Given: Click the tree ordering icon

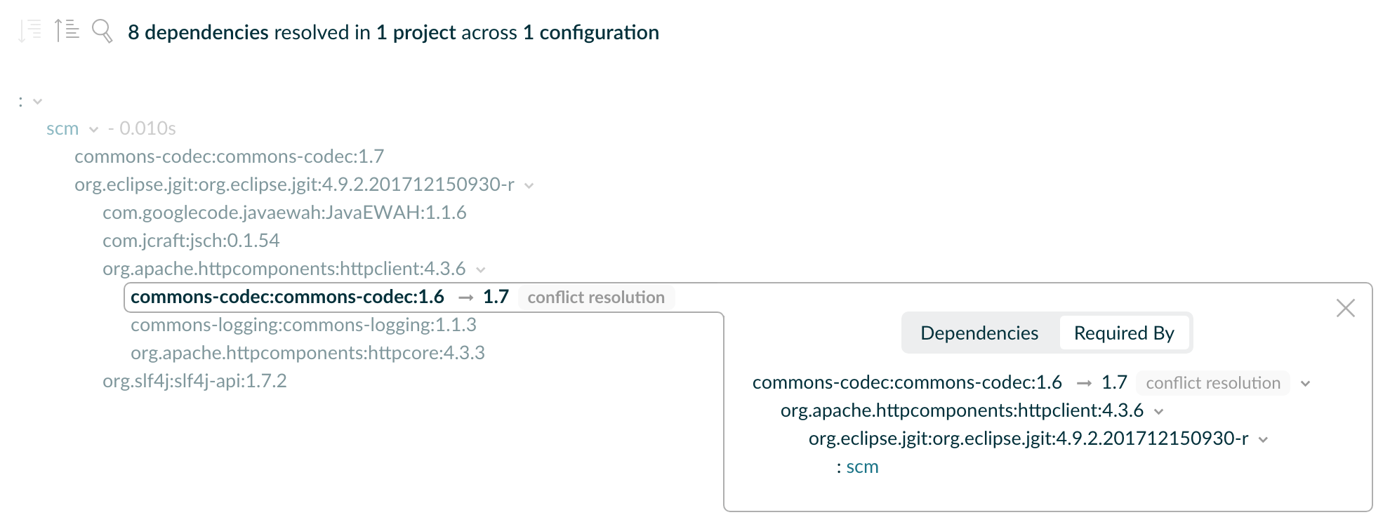Looking at the screenshot, I should pyautogui.click(x=65, y=29).
